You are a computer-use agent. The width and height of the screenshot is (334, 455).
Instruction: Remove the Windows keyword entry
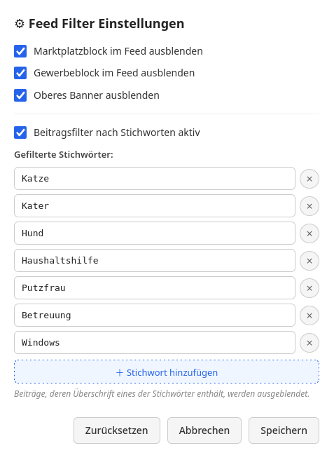pyautogui.click(x=309, y=343)
